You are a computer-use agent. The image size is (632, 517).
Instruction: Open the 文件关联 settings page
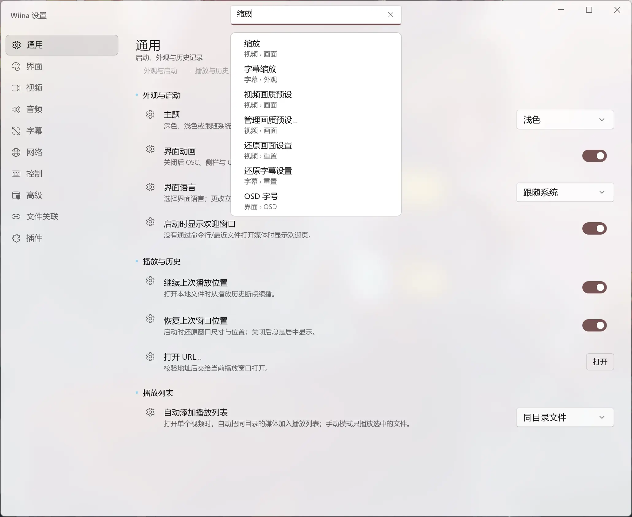coord(62,217)
